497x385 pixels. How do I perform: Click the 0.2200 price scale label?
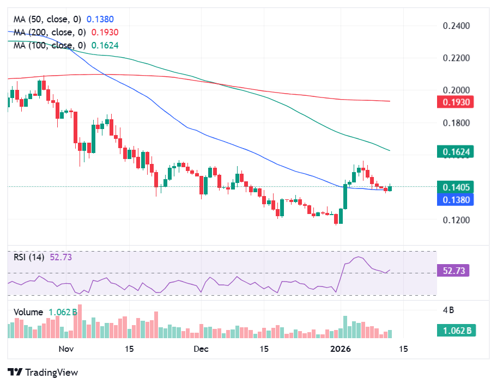click(x=456, y=58)
